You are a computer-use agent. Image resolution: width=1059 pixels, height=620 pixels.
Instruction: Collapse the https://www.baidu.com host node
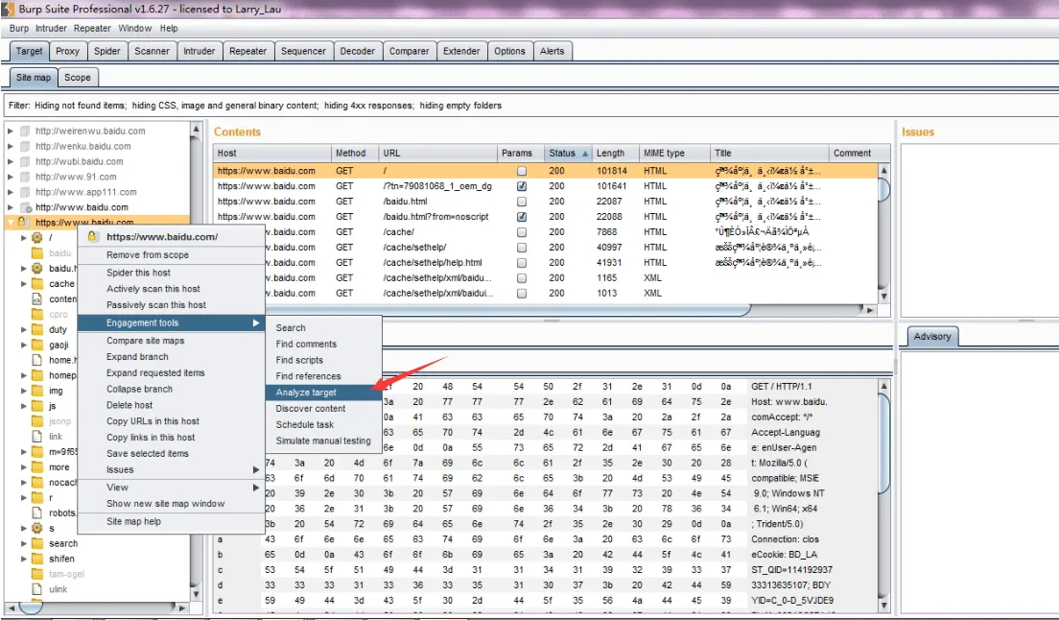pyautogui.click(x=11, y=223)
